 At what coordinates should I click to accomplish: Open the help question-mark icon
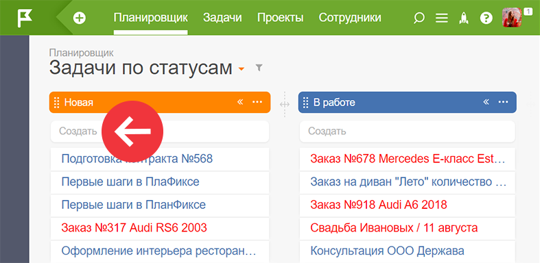click(486, 18)
